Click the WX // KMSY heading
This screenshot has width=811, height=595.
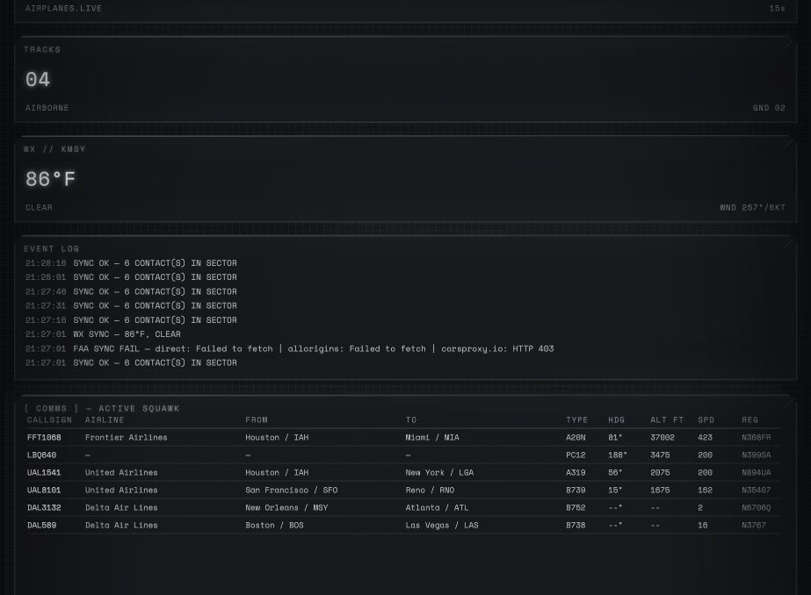(54, 149)
